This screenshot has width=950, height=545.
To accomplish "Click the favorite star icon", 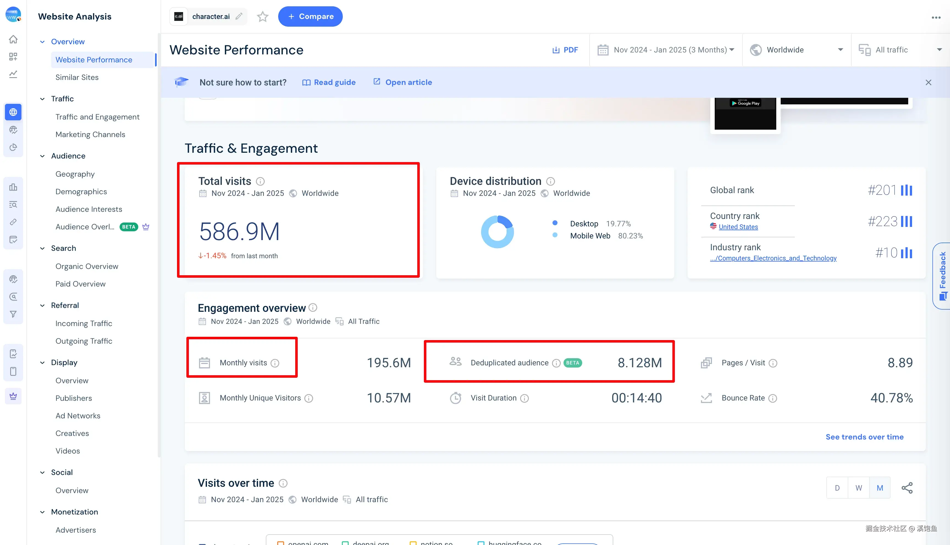I will [263, 16].
